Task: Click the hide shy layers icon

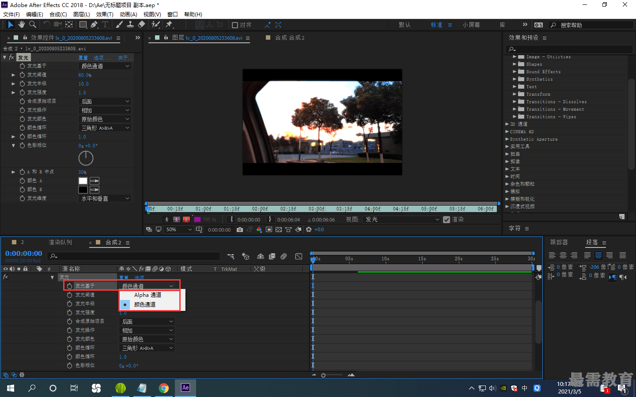Action: pos(261,256)
